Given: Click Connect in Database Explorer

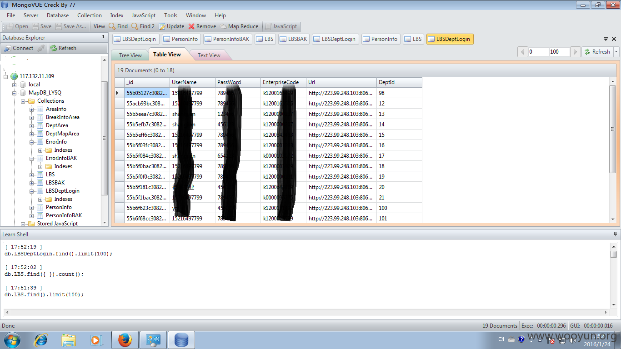Looking at the screenshot, I should (x=19, y=48).
